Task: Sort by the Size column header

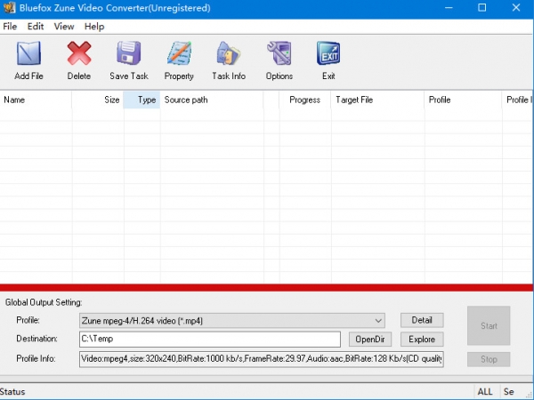Action: tap(98, 100)
